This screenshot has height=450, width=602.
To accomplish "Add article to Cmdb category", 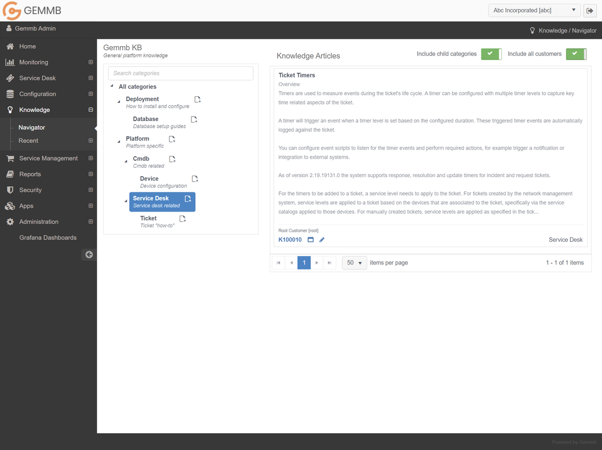I will tap(172, 159).
